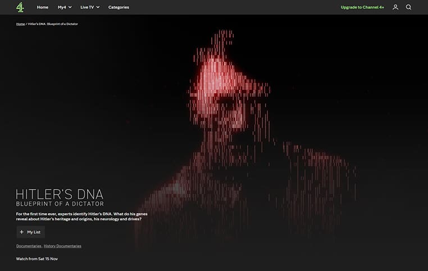This screenshot has width=428, height=271.
Task: Click Upgrade to Channel 4+ link
Action: pyautogui.click(x=362, y=7)
